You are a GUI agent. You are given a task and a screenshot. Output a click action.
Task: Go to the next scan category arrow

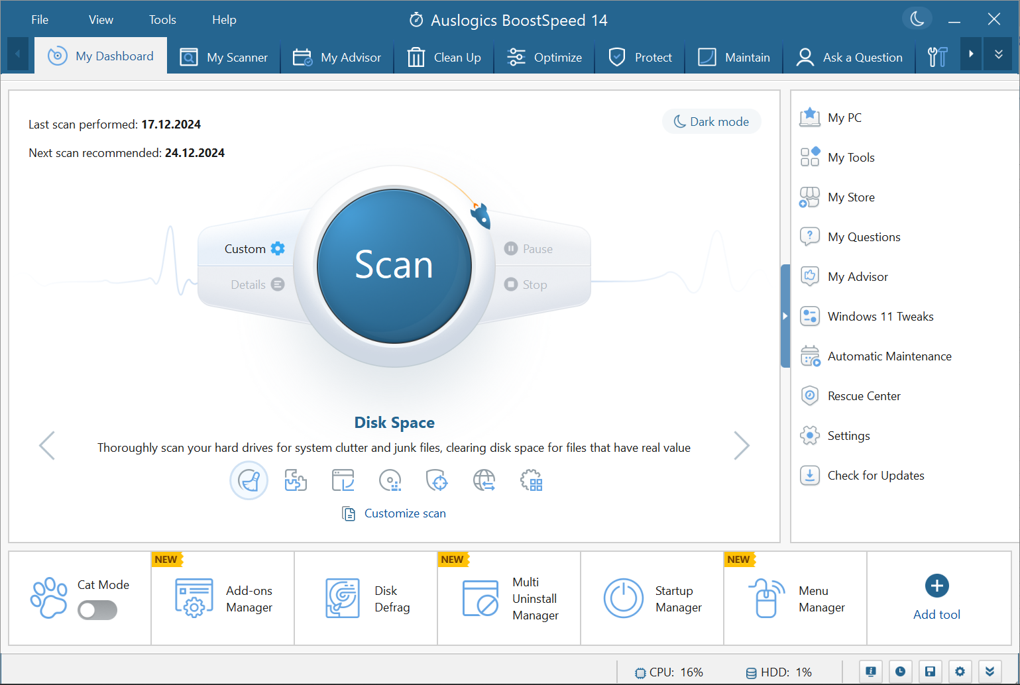741,445
